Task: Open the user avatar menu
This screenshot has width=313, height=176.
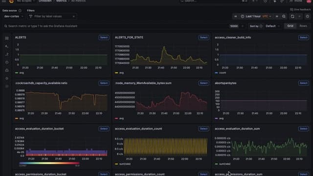Action: point(309,1)
